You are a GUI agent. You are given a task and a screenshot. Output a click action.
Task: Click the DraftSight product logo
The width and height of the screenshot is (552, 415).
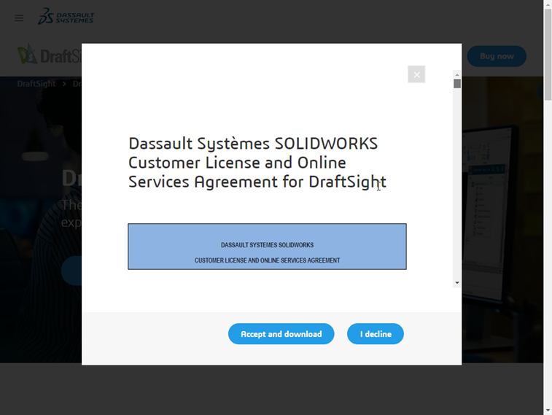(50, 55)
